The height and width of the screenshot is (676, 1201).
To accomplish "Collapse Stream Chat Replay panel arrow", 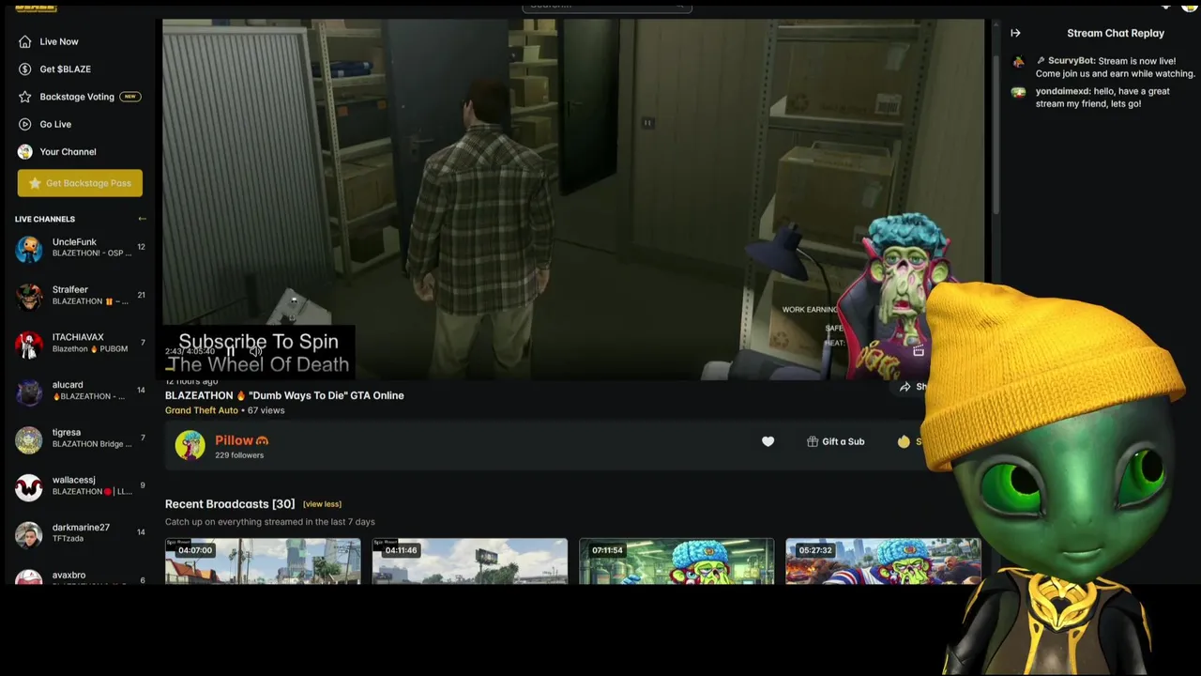I will tap(1015, 33).
